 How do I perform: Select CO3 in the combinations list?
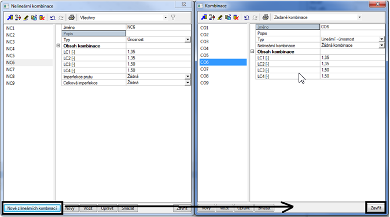tap(204, 42)
